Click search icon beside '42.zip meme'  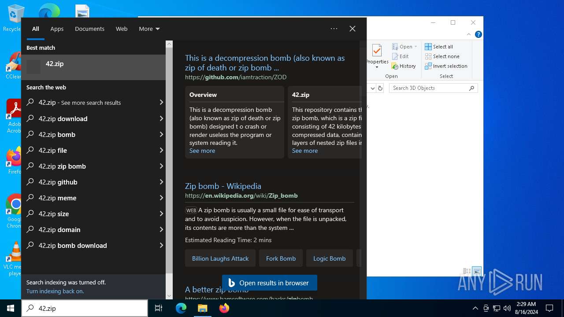(30, 198)
